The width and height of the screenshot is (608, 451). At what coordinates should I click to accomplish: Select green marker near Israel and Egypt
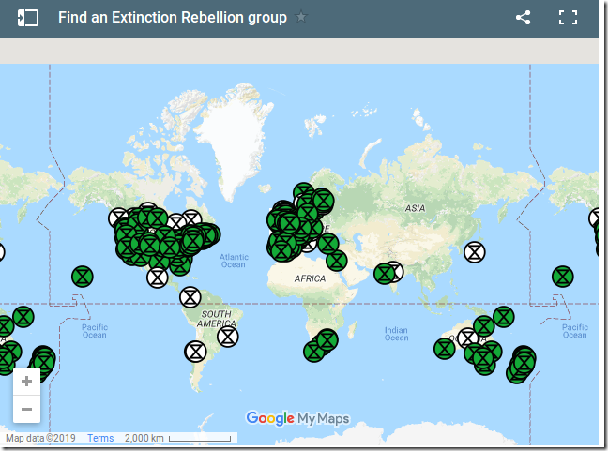(336, 261)
